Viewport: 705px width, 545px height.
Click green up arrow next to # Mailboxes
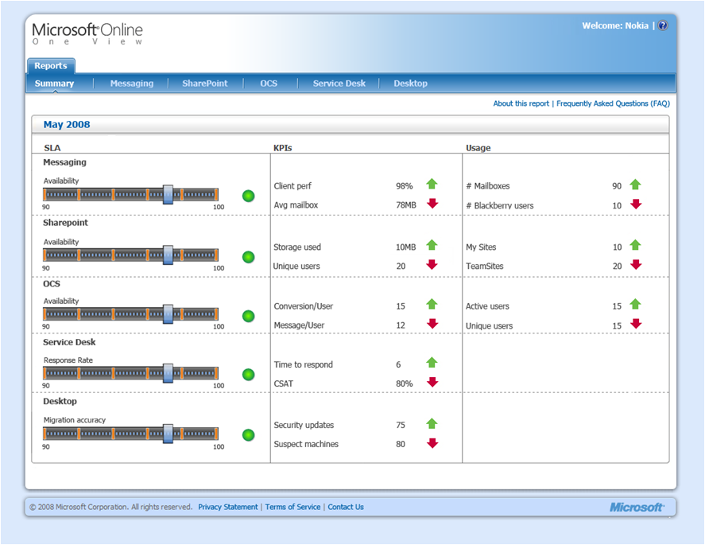tap(635, 185)
